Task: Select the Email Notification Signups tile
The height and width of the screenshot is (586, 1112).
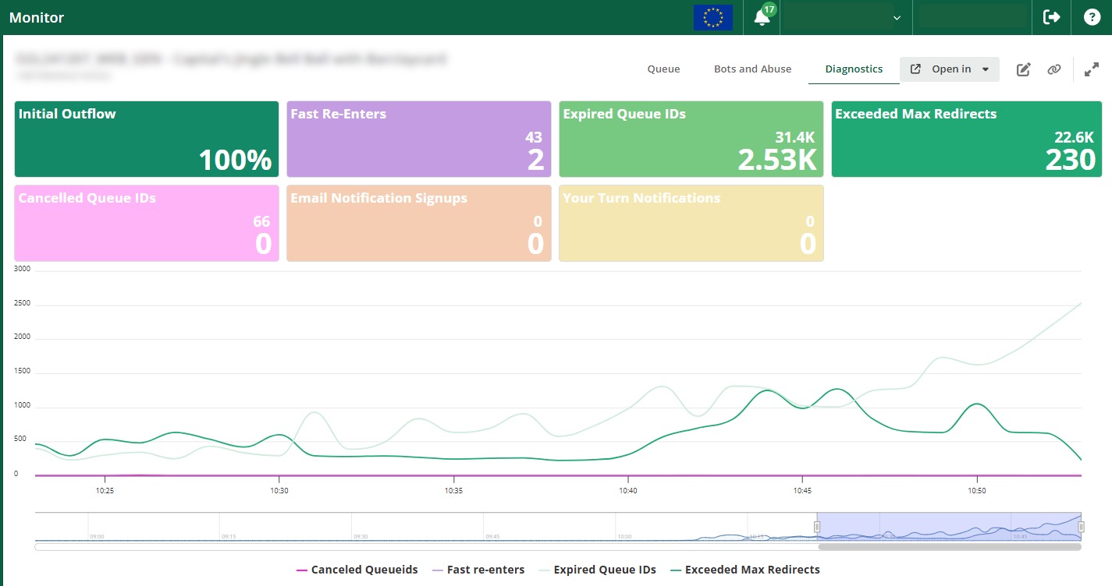Action: tap(419, 223)
